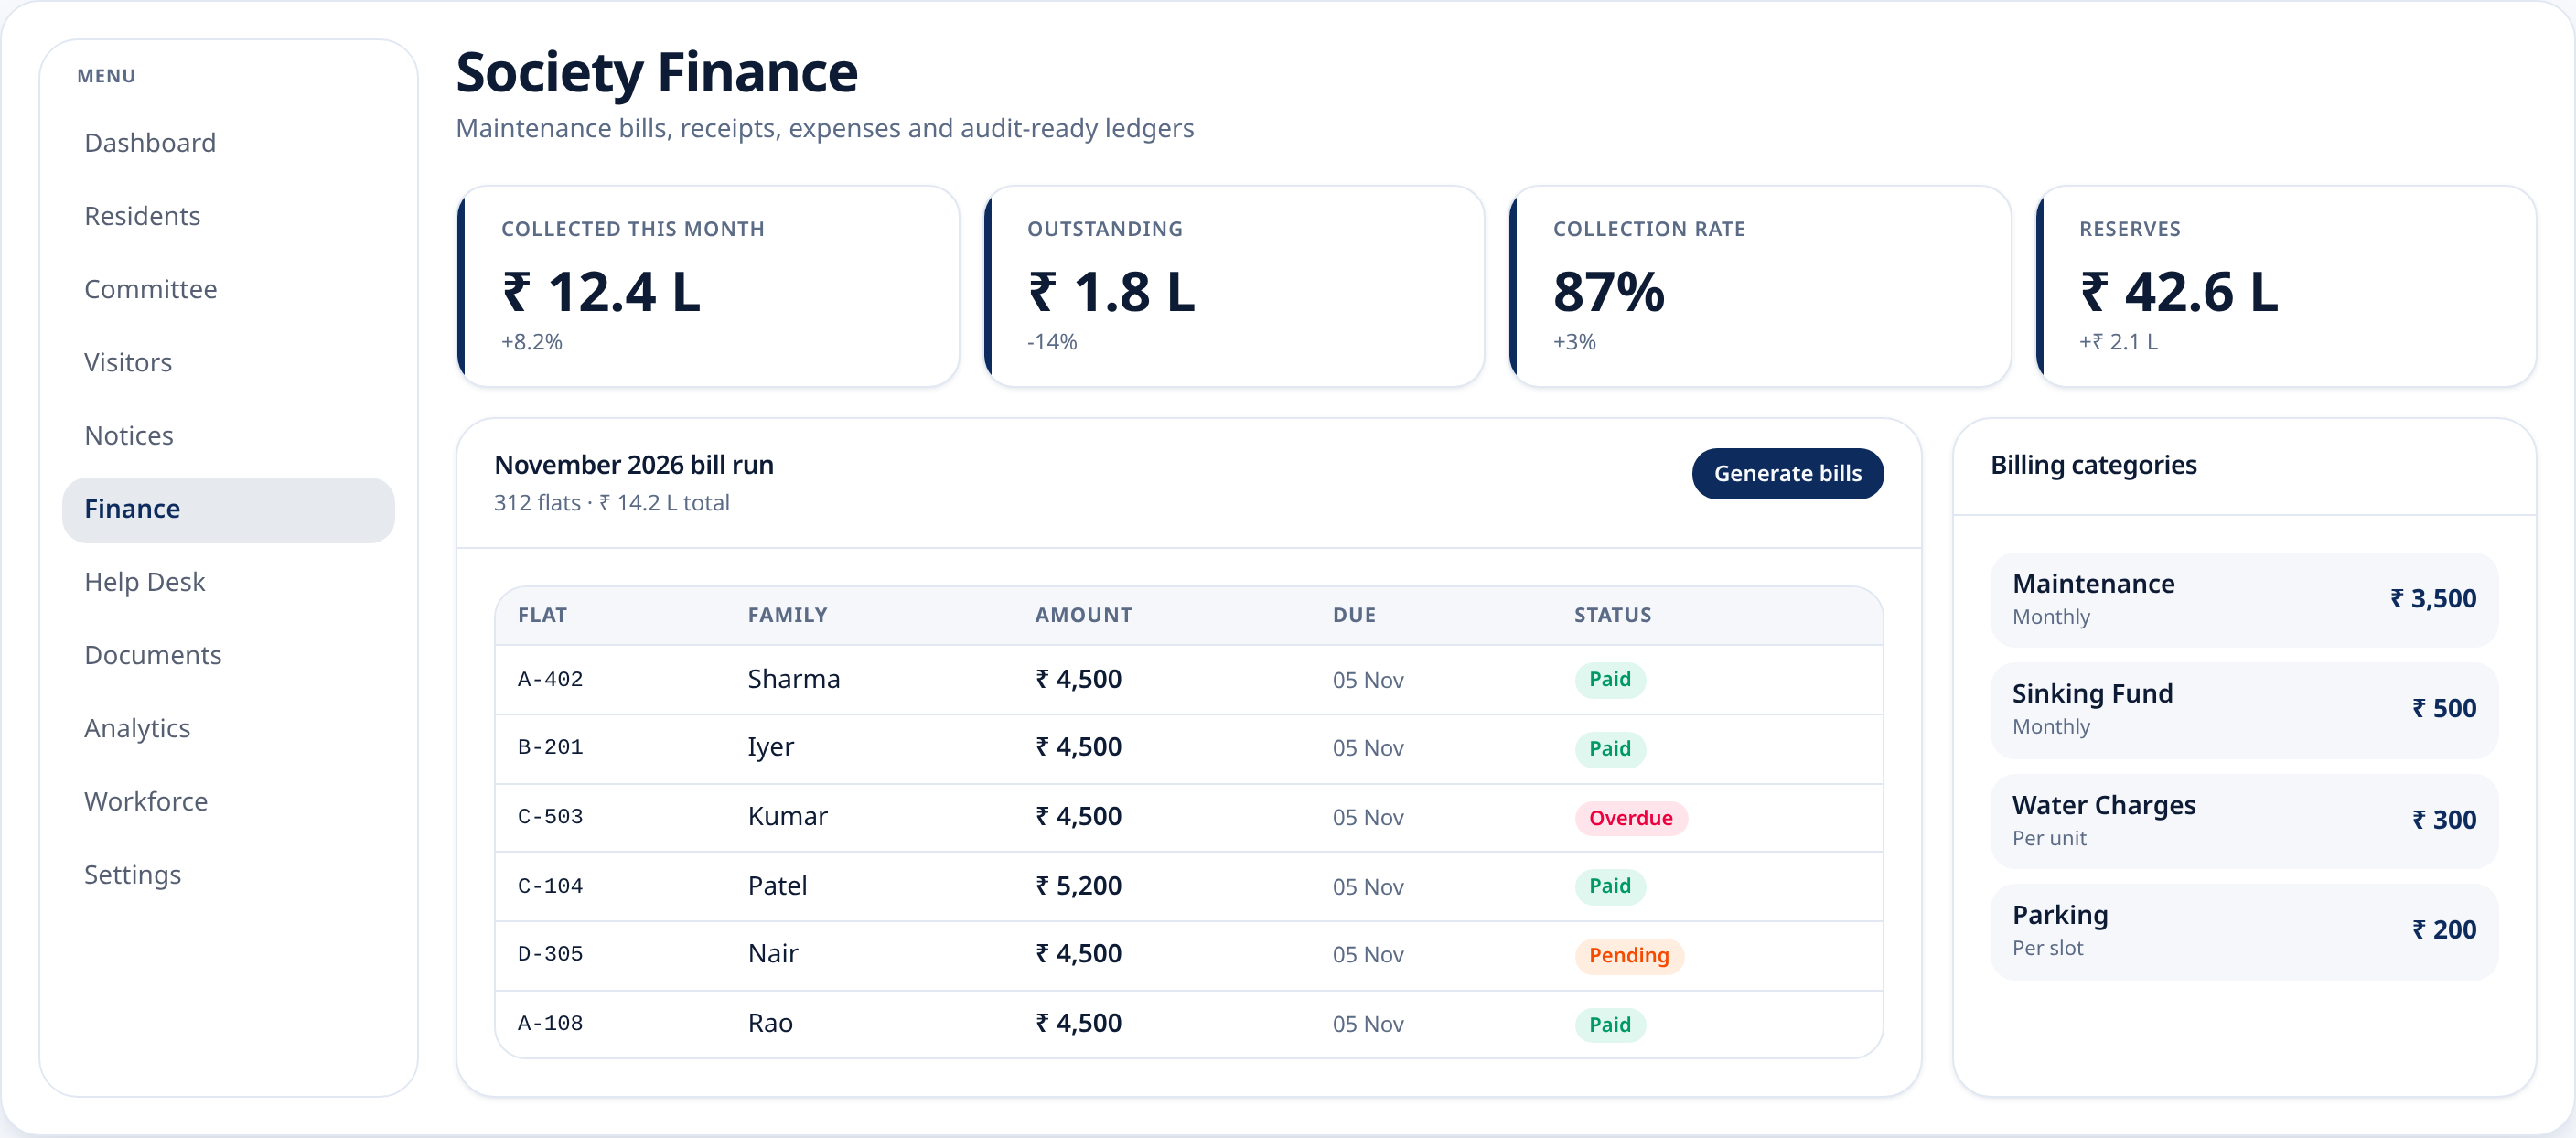2576x1138 pixels.
Task: Select flat B-201 cell
Action: click(x=550, y=747)
